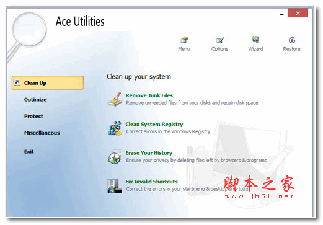This screenshot has width=323, height=225.
Task: Launch the Wizard toolbar icon
Action: click(255, 40)
